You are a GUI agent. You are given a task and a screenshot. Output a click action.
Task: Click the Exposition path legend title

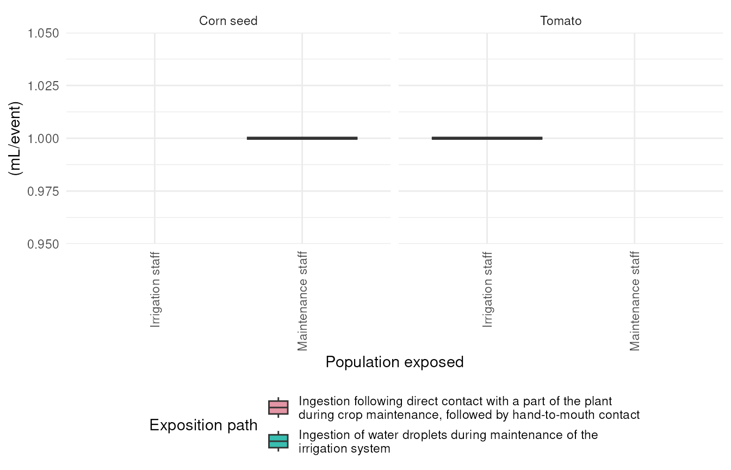tap(203, 425)
